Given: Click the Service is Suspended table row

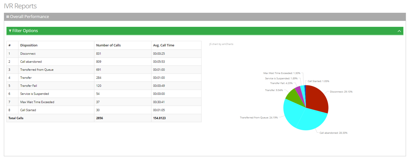Looking at the screenshot, I should [104, 94].
